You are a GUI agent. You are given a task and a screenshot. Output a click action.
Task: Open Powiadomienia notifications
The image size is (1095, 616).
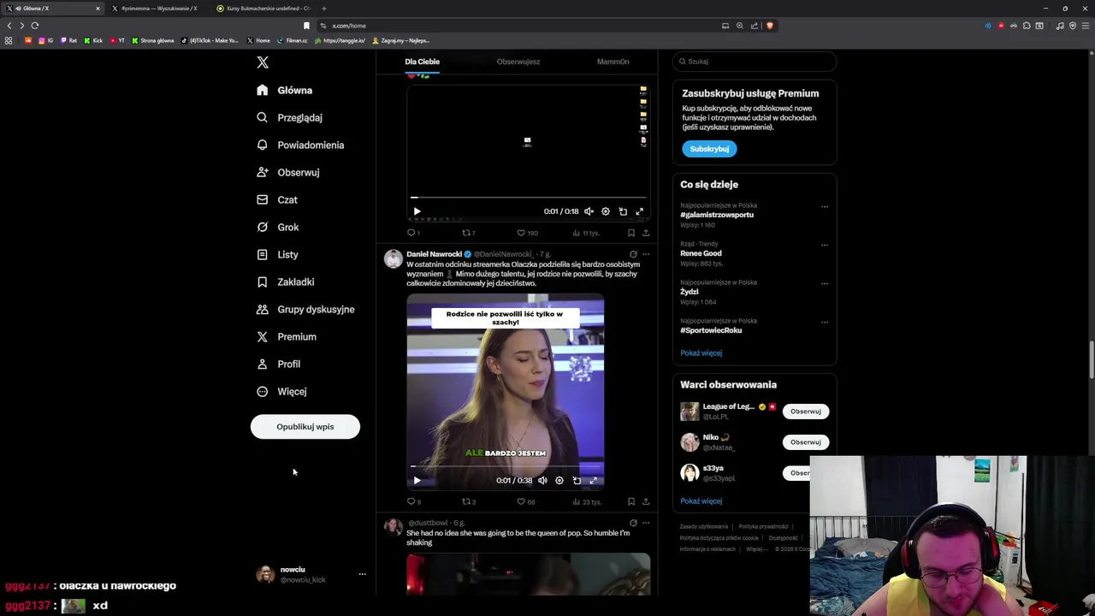click(x=301, y=145)
